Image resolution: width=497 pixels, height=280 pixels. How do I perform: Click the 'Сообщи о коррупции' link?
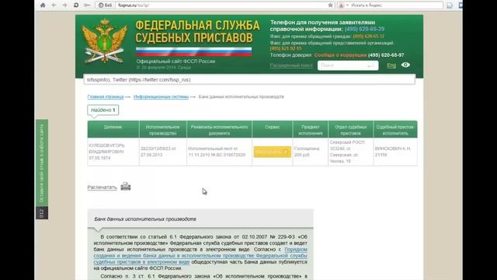point(340,55)
